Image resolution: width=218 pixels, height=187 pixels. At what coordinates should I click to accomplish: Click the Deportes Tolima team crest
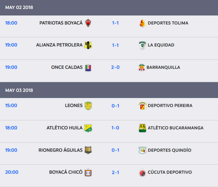click(142, 23)
